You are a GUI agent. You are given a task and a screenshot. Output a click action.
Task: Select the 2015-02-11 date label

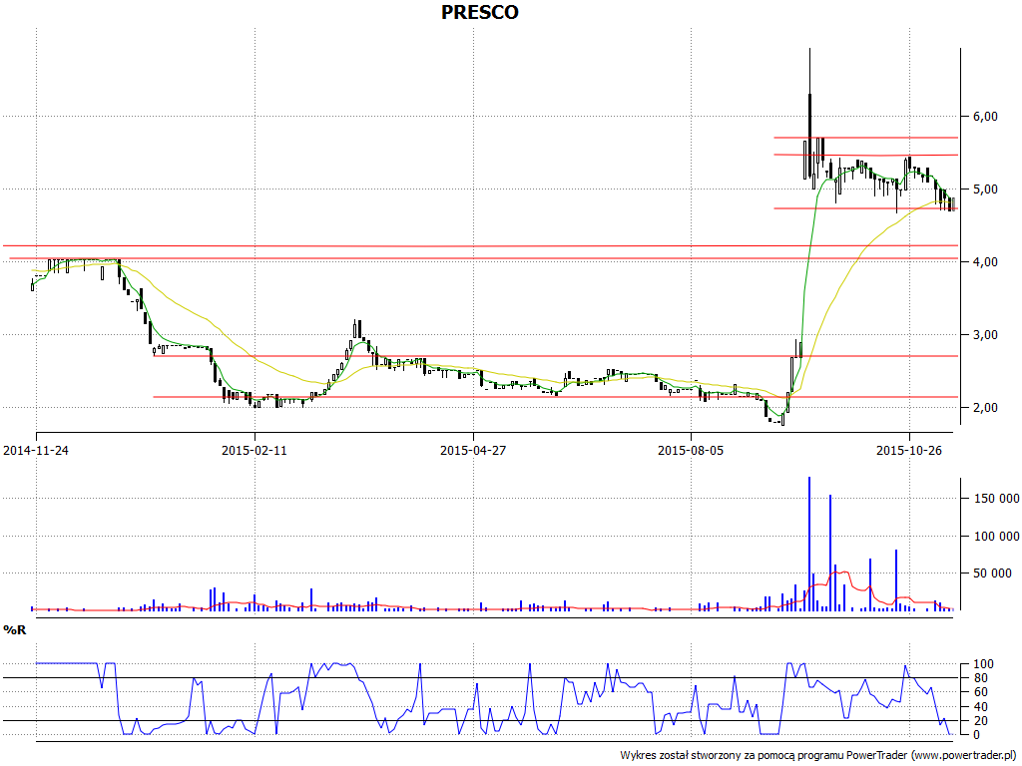pos(255,451)
